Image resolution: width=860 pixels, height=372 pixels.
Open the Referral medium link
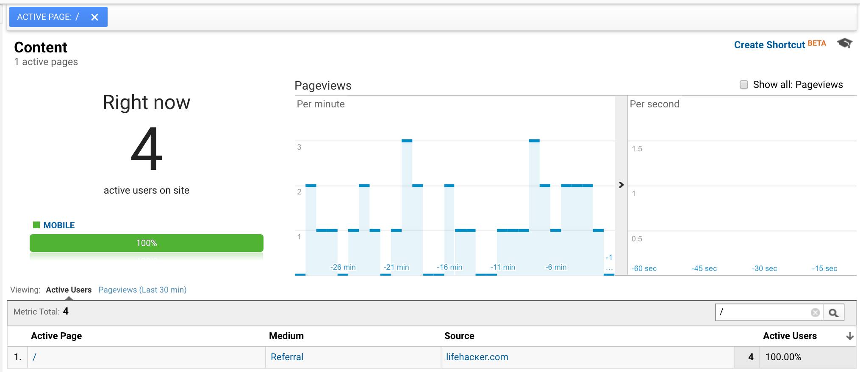(287, 357)
